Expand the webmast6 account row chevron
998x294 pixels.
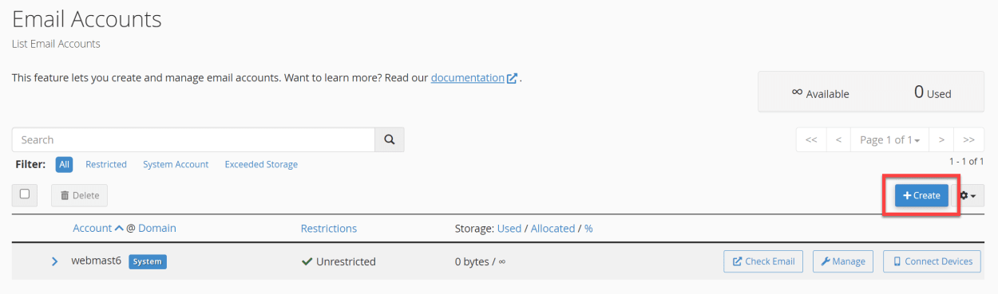(54, 261)
